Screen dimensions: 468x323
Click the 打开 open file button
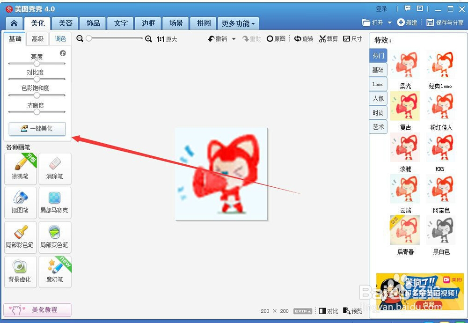coord(373,22)
